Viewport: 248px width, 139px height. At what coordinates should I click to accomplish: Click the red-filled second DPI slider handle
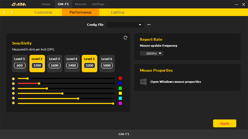[x=39, y=83]
